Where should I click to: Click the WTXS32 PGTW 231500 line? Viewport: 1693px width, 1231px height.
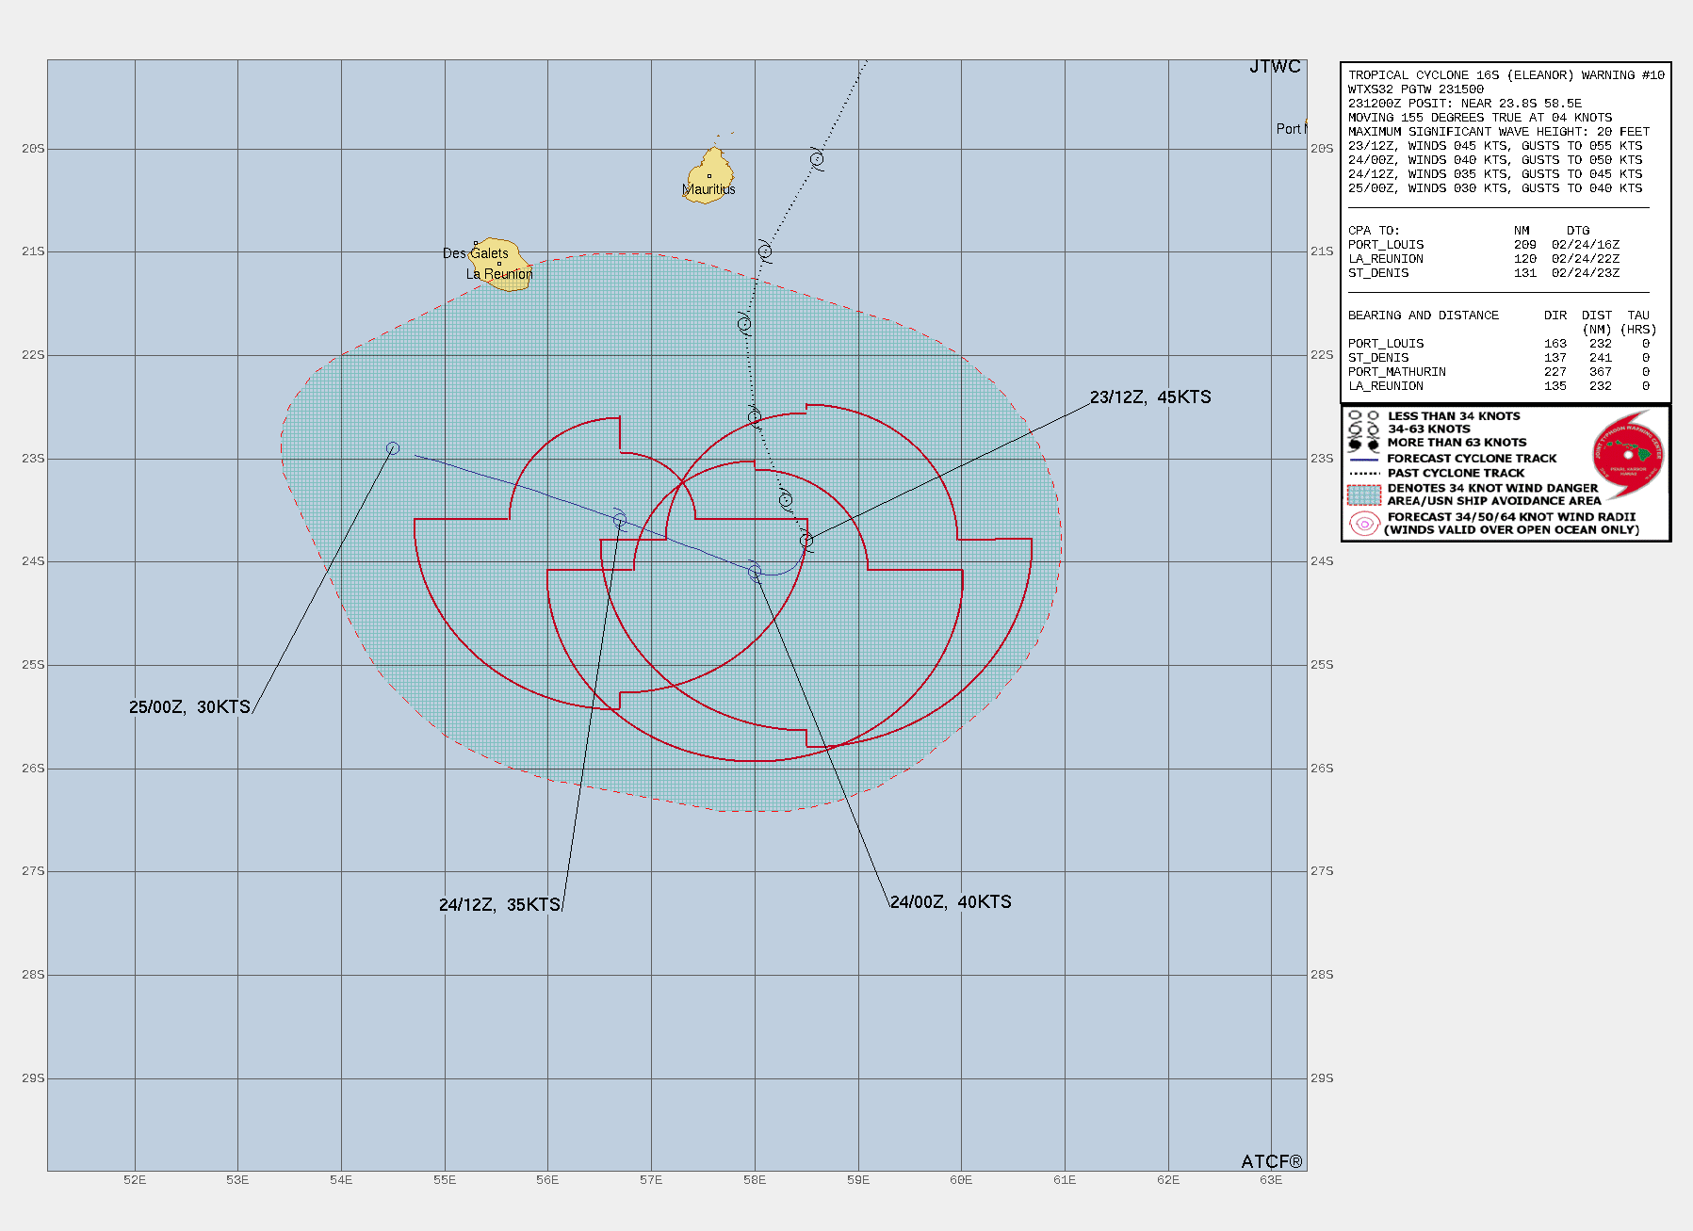1415,89
